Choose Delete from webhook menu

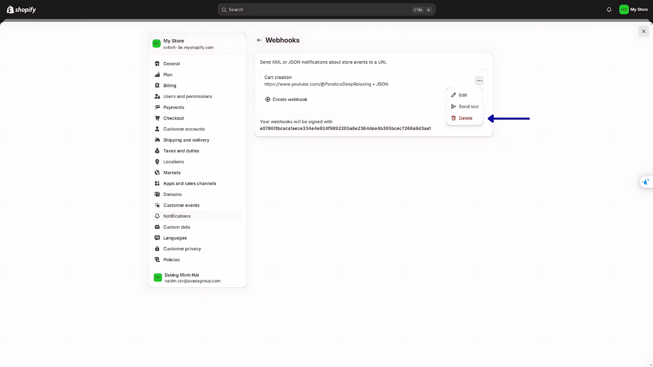click(464, 118)
